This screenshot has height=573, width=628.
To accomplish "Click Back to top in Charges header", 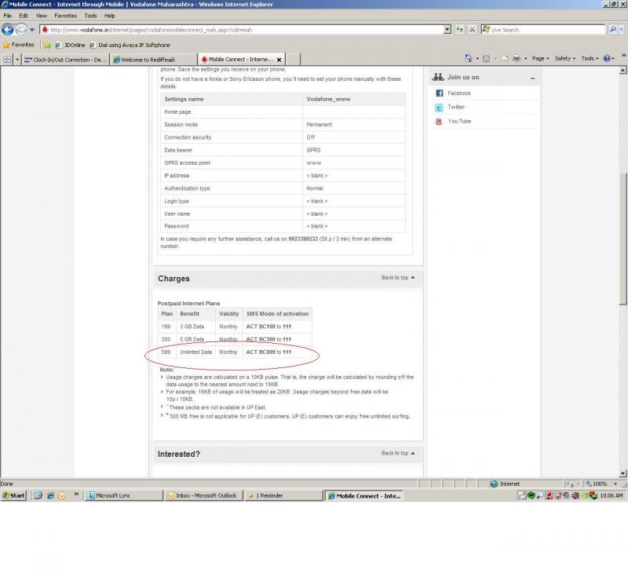I will (398, 278).
